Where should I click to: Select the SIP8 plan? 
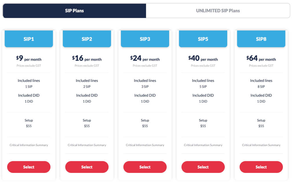[x=261, y=167]
